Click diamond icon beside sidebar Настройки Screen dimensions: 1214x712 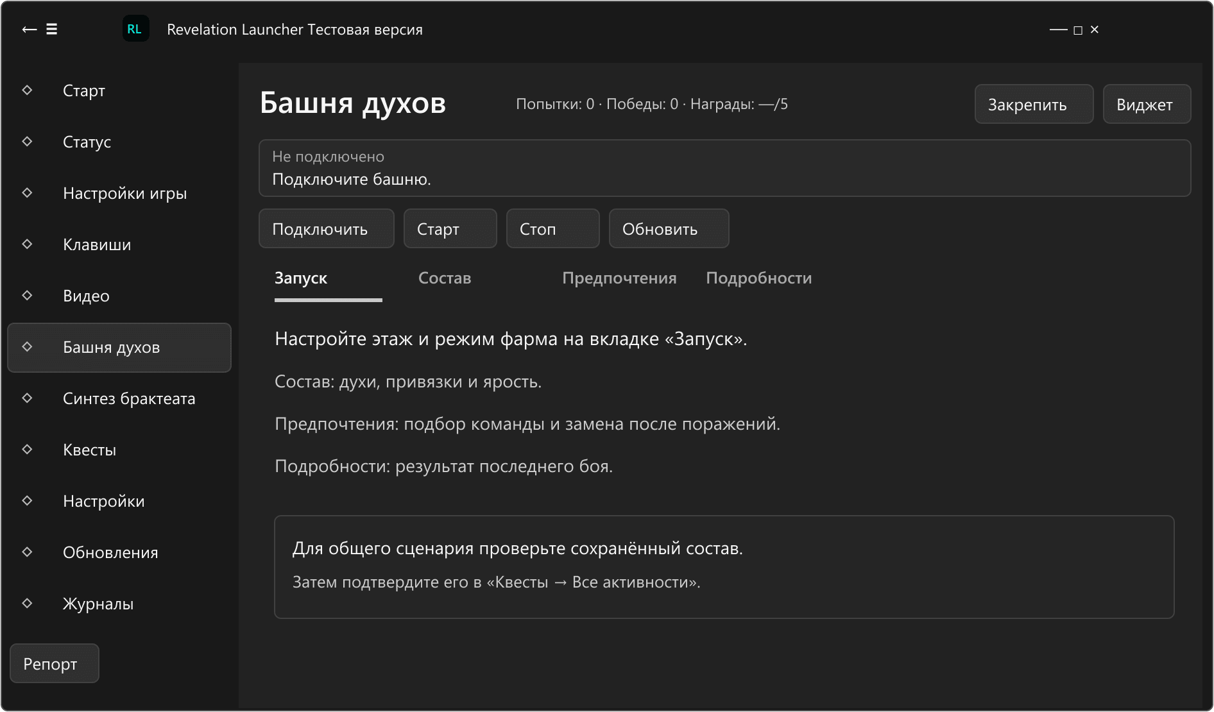[27, 500]
